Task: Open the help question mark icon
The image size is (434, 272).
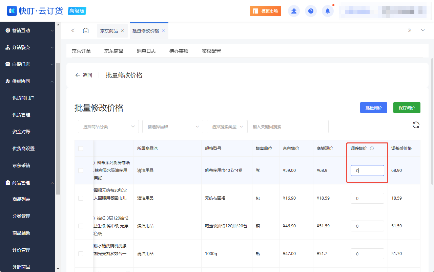Action: 311,11
